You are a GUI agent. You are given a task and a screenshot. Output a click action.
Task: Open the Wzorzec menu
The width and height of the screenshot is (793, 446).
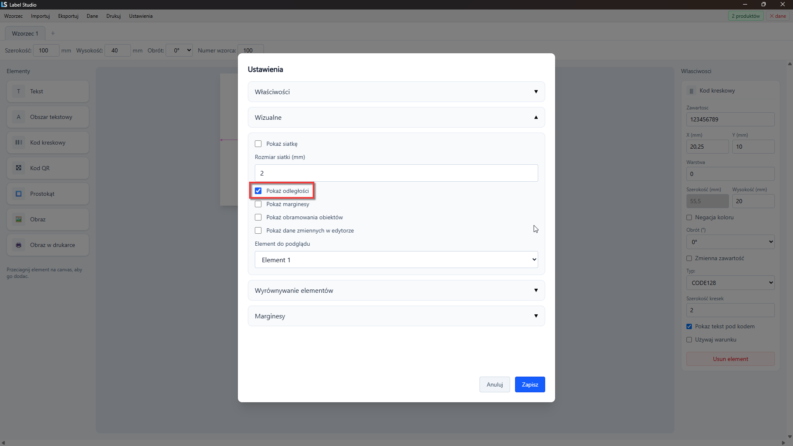coord(13,16)
